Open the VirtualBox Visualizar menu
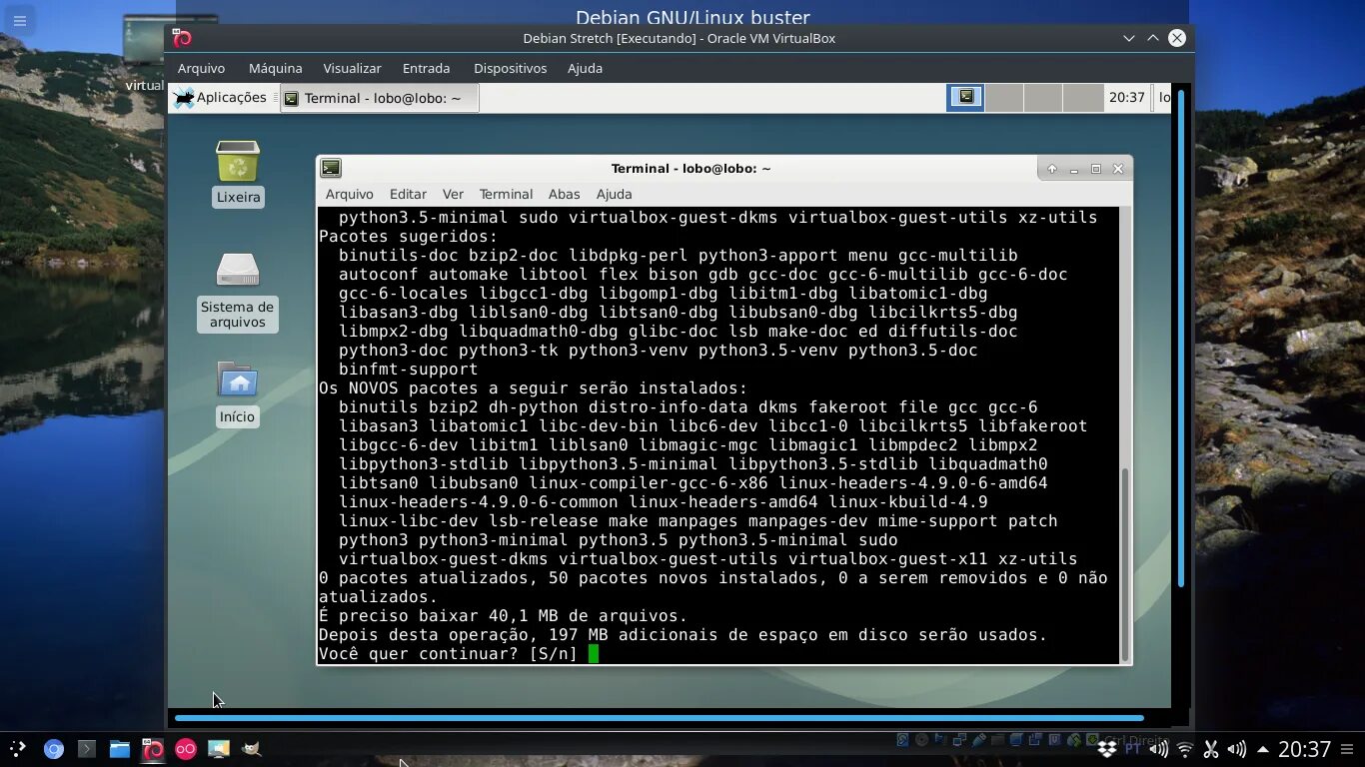The height and width of the screenshot is (767, 1365). [x=352, y=68]
